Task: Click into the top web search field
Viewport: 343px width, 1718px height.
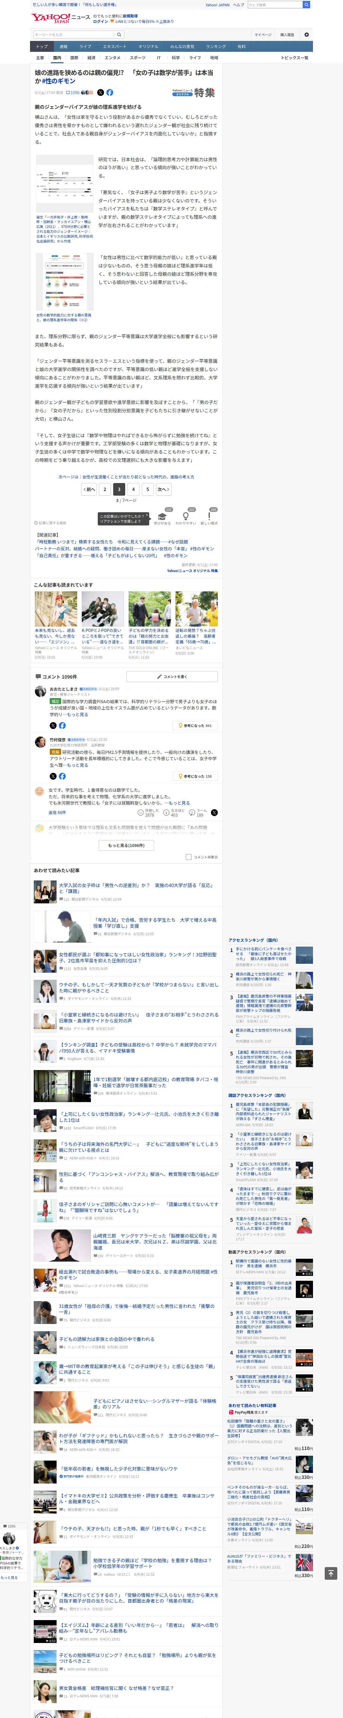Action: click(275, 5)
